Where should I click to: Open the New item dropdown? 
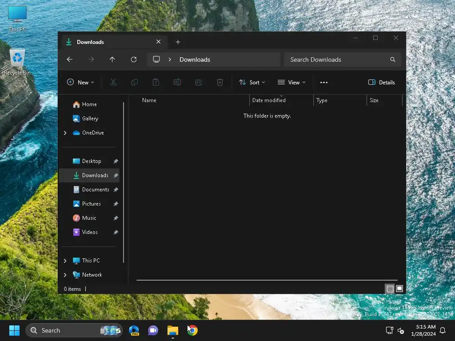coord(80,82)
